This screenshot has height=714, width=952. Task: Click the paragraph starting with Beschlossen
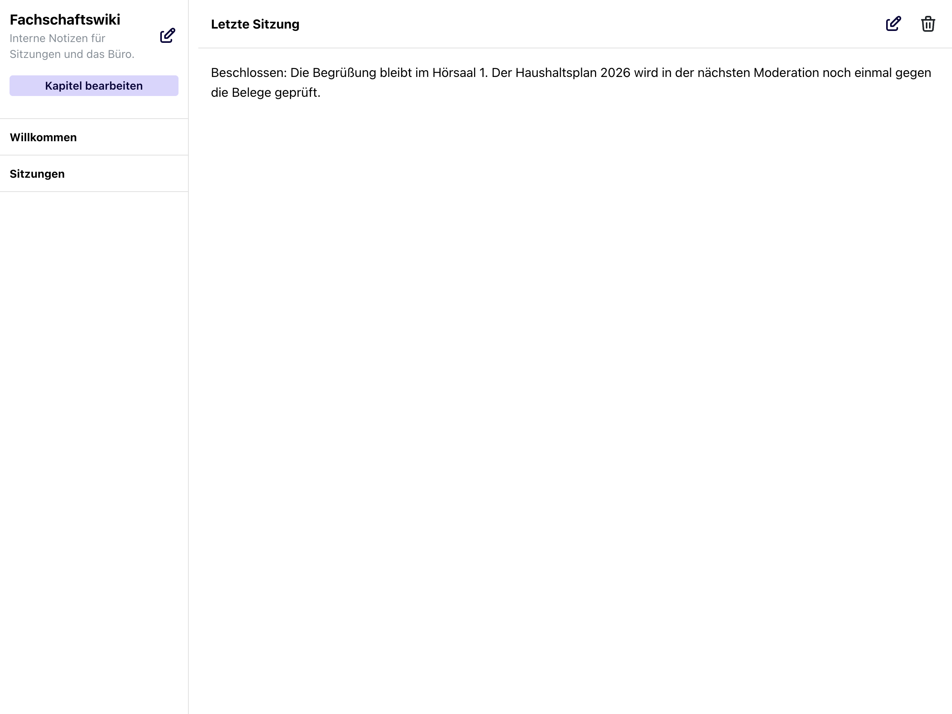(x=571, y=82)
